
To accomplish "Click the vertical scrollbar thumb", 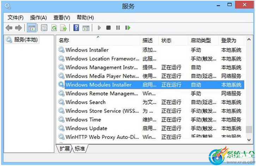I will click(249, 129).
